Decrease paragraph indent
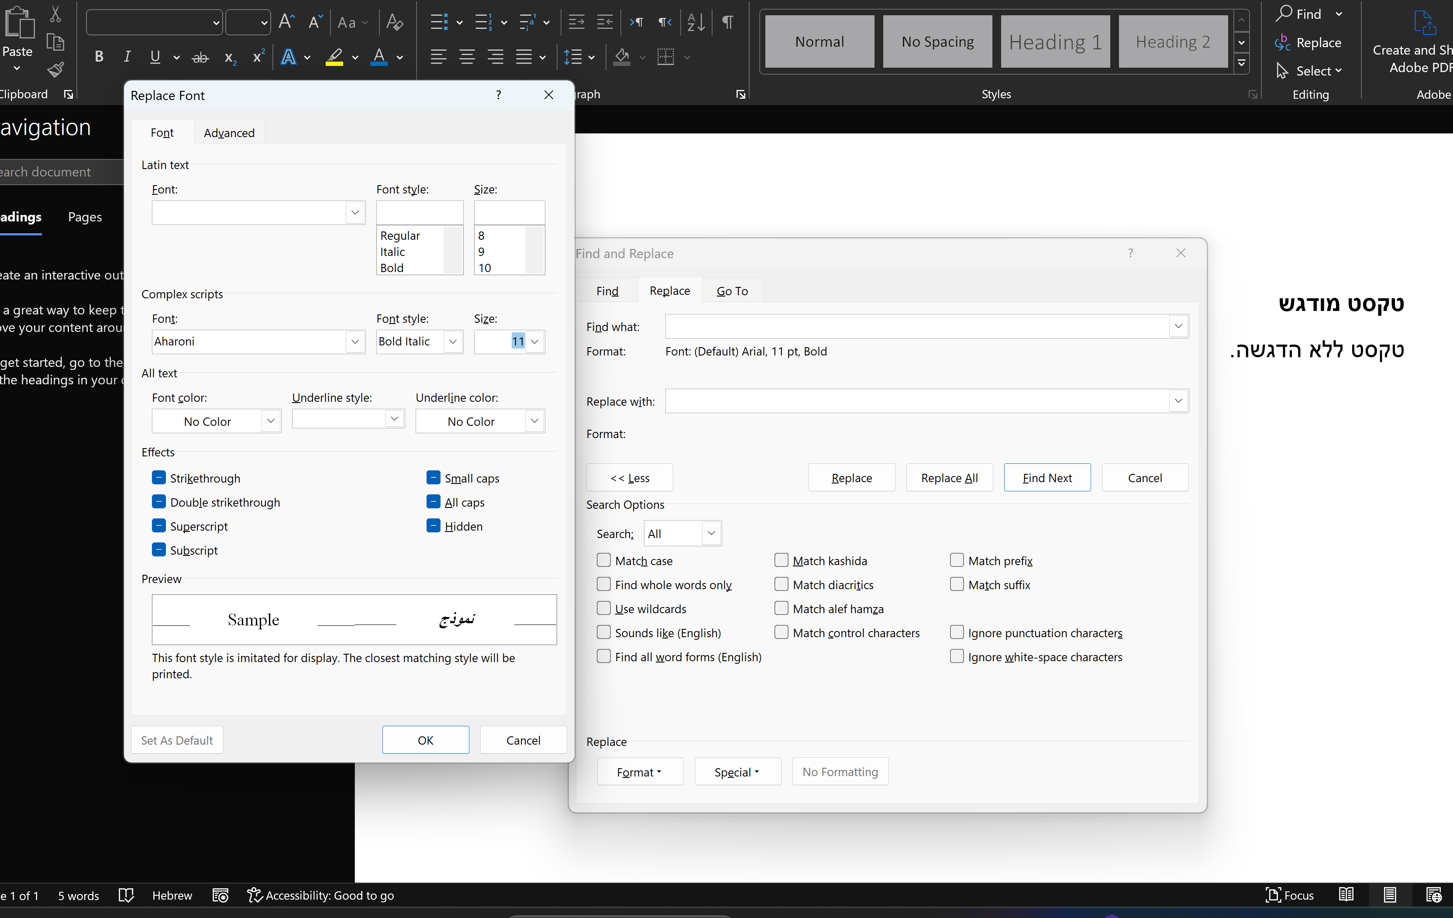 [x=576, y=22]
